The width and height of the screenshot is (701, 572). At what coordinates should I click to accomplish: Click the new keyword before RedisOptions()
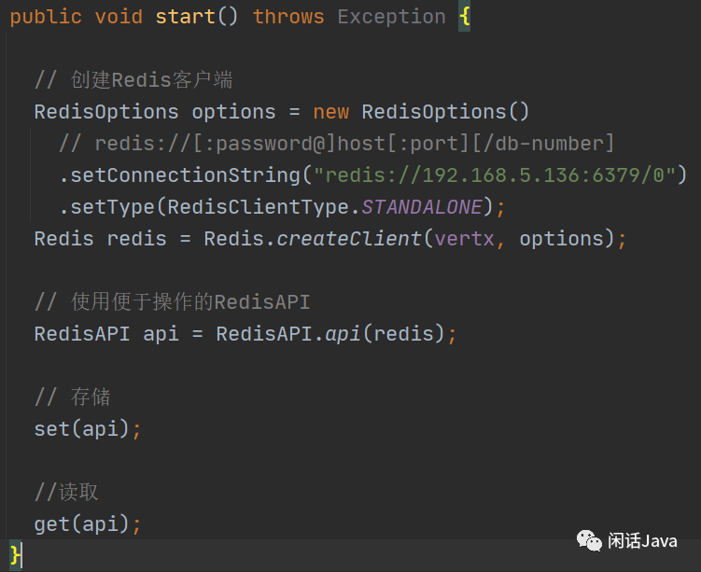331,112
